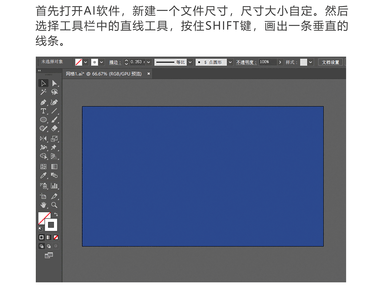Open the 等比 variable width profile dropdown
379x296 pixels.
coord(190,62)
